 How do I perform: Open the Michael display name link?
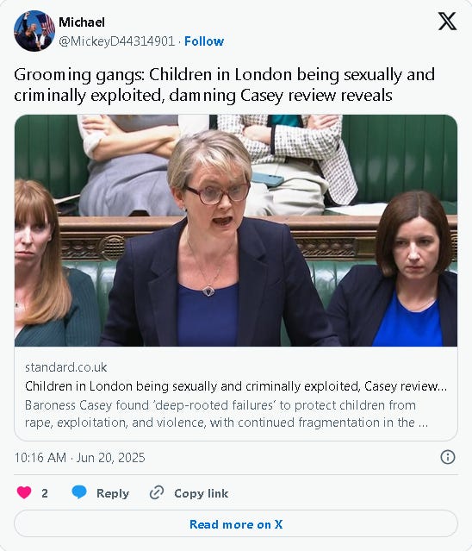[x=82, y=22]
